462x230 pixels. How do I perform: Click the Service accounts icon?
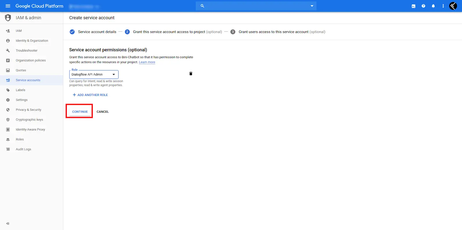(8, 80)
